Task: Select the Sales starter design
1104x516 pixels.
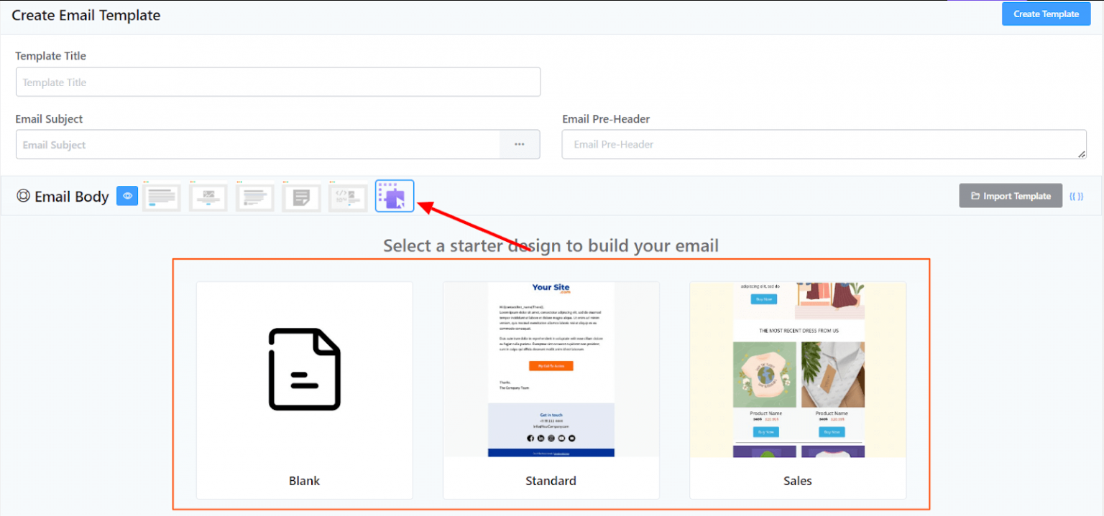Action: point(797,390)
